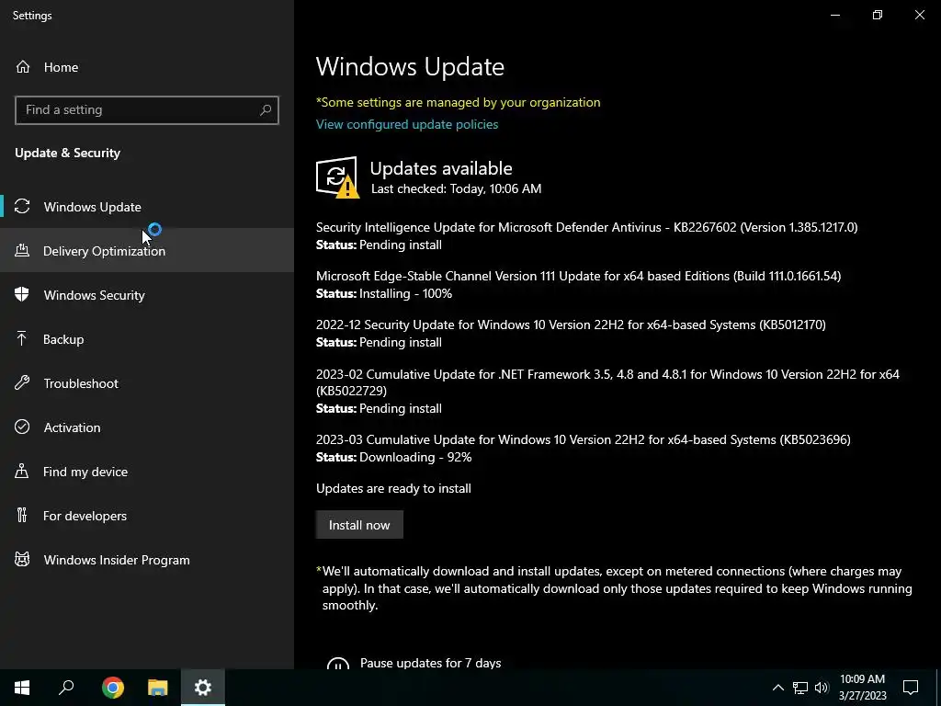941x706 pixels.
Task: Click 2023-02 Cumulative Update .NET Framework entry
Action: 608,382
